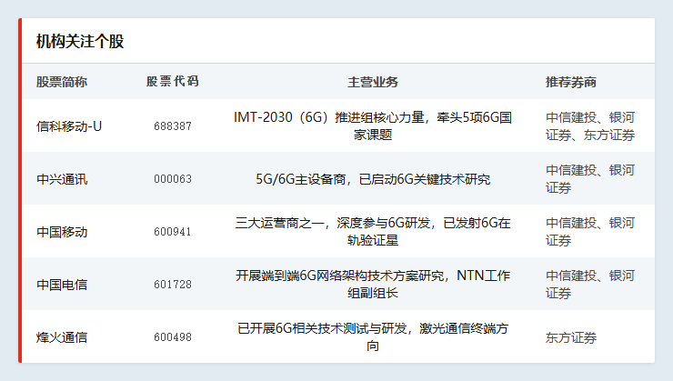
Task: Click the 开展端到端6G网络架构 description
Action: click(373, 284)
